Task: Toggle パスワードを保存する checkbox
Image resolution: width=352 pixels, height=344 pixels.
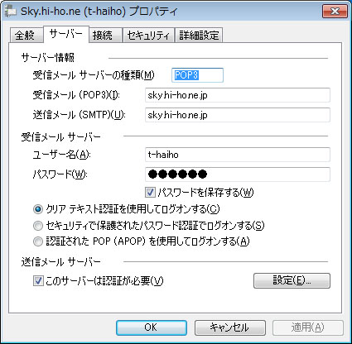Action: [150, 193]
